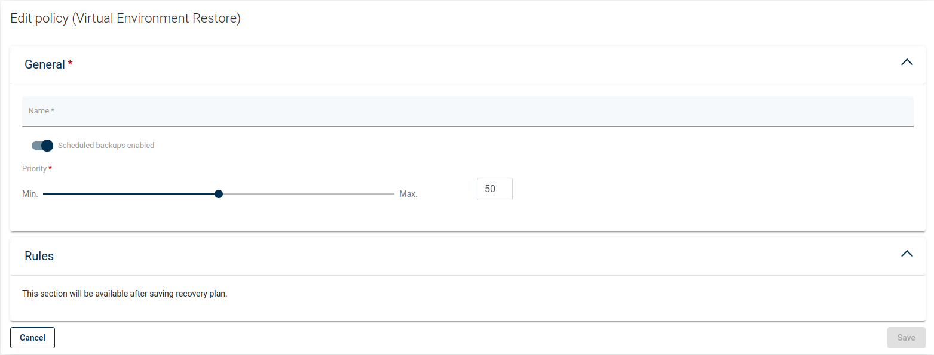Click the Rules section heading
The width and height of the screenshot is (934, 355).
click(39, 256)
